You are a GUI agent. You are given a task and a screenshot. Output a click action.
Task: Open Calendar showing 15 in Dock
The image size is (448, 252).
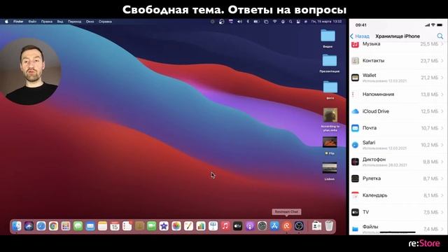click(x=115, y=226)
